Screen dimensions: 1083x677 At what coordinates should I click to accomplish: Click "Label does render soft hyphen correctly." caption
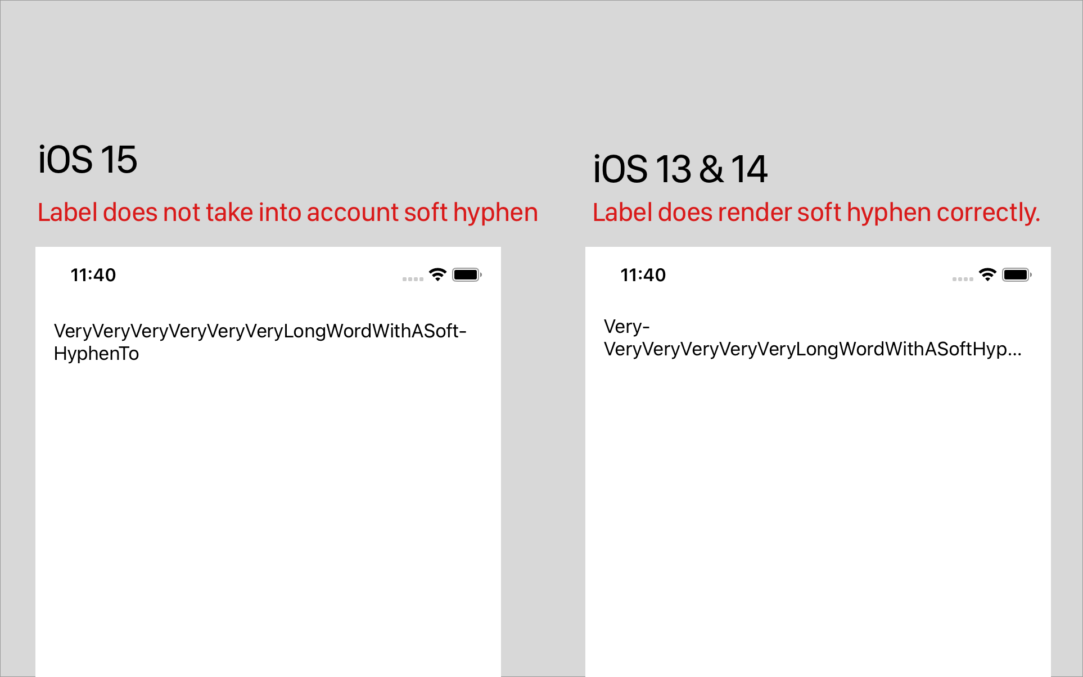[816, 213]
